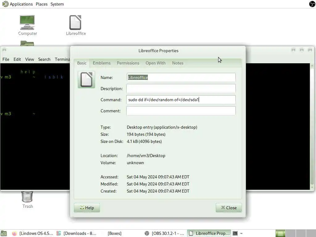316x237 pixels.
Task: Click the Description input field
Action: point(181,89)
